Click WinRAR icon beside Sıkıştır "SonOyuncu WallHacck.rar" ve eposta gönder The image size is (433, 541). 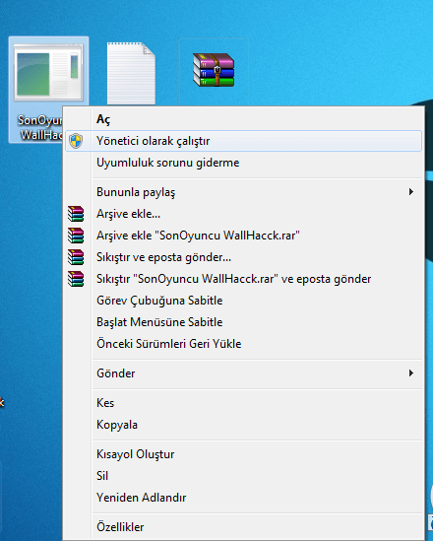(76, 279)
